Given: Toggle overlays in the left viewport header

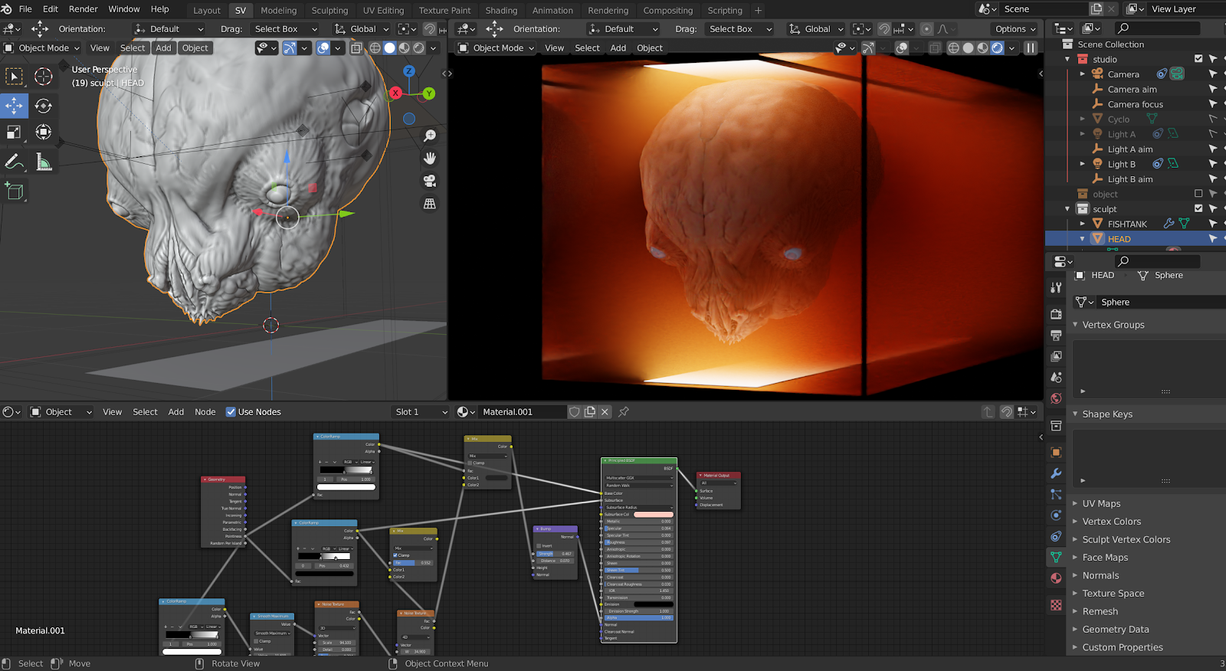Looking at the screenshot, I should (323, 47).
